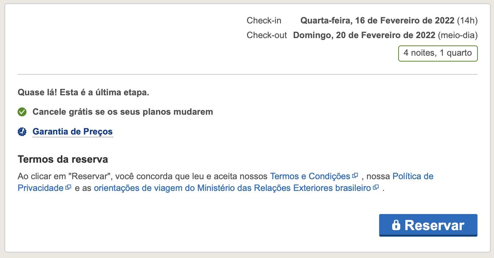Click external-link icon after Privacidade
The height and width of the screenshot is (258, 494).
pyautogui.click(x=68, y=188)
